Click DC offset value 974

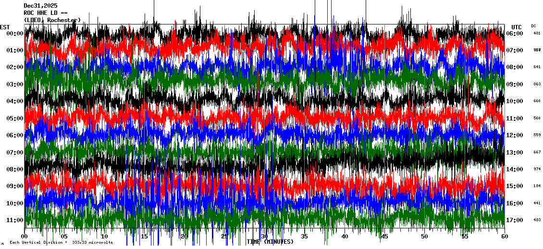(537, 169)
